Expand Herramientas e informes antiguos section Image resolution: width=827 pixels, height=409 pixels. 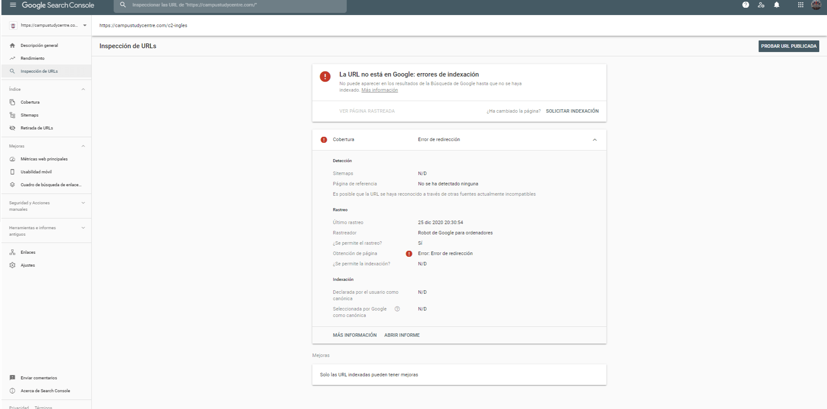pos(83,228)
